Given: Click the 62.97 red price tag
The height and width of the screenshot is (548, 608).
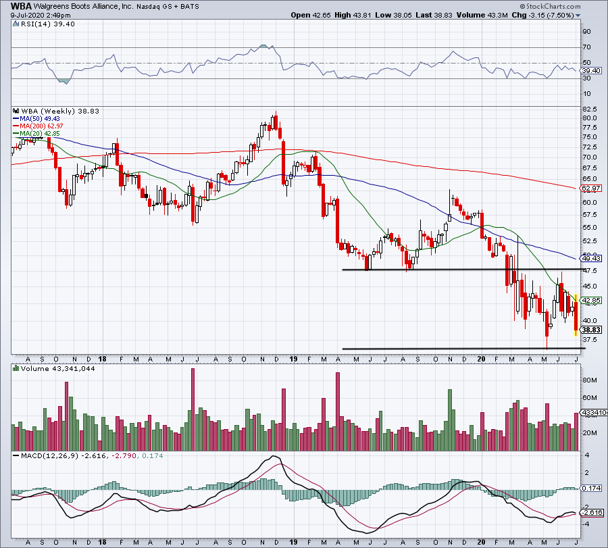Looking at the screenshot, I should point(592,189).
